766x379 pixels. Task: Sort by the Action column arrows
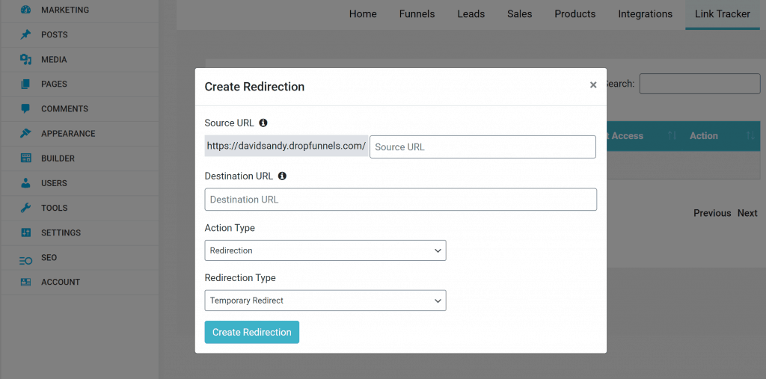(x=750, y=136)
